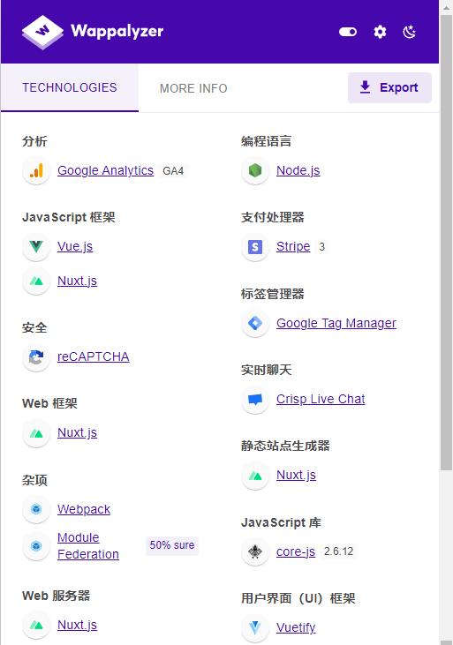Click the Google Analytics icon
The height and width of the screenshot is (645, 453).
36,170
